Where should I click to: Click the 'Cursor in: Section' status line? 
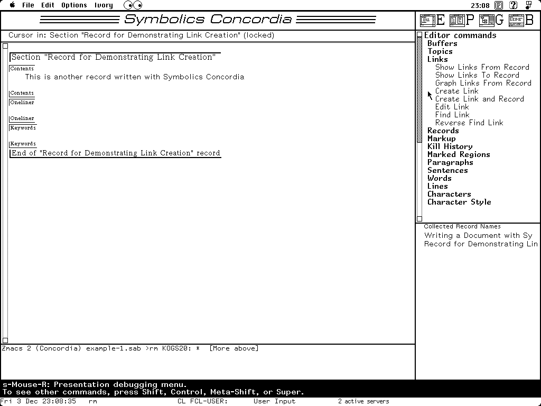click(141, 35)
